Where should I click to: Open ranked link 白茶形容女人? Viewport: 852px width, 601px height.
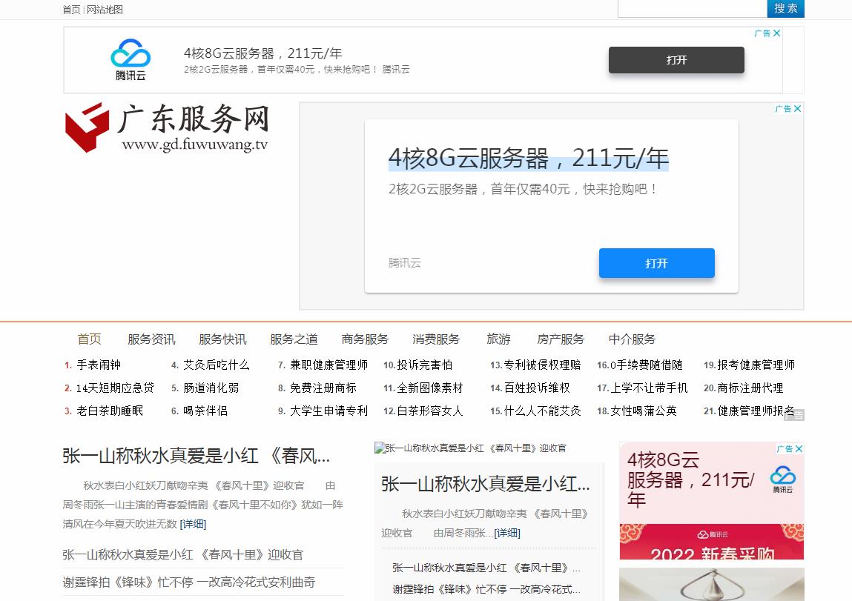[x=430, y=411]
